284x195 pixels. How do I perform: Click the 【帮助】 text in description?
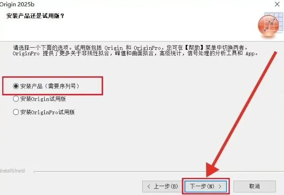(x=194, y=48)
